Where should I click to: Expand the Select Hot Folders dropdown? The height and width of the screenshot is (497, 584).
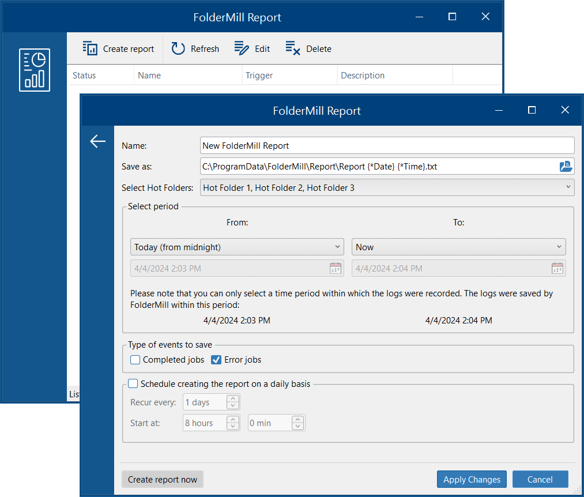click(x=387, y=187)
